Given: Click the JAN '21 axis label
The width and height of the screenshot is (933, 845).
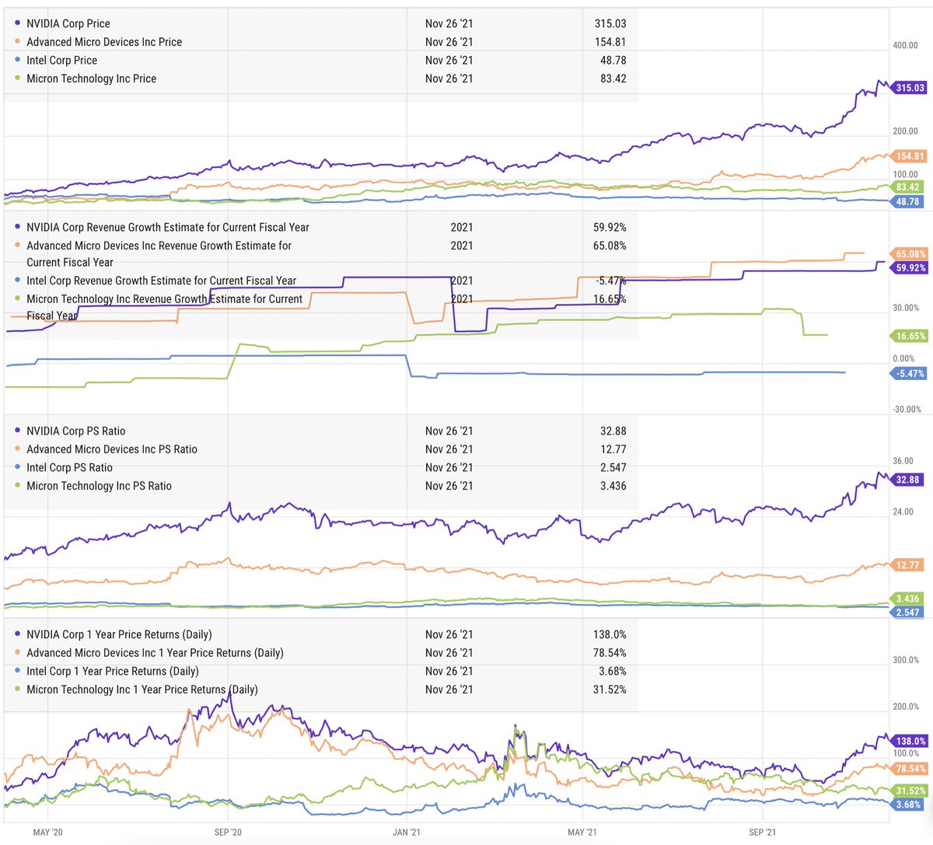Looking at the screenshot, I should pos(406,833).
